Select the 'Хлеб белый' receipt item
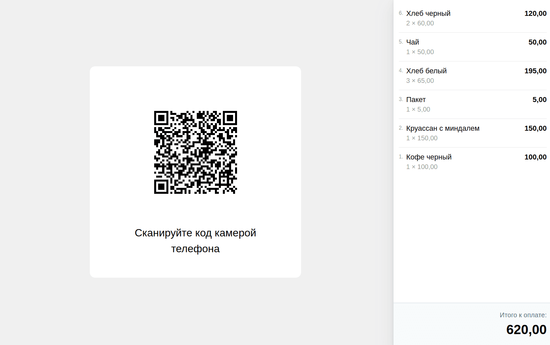This screenshot has width=550, height=345. (426, 71)
